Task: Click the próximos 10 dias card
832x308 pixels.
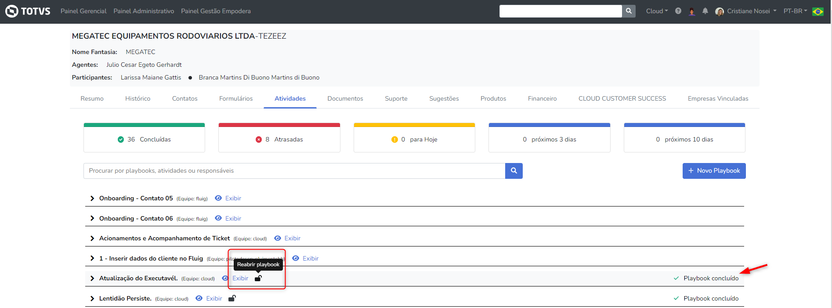Action: [x=684, y=138]
